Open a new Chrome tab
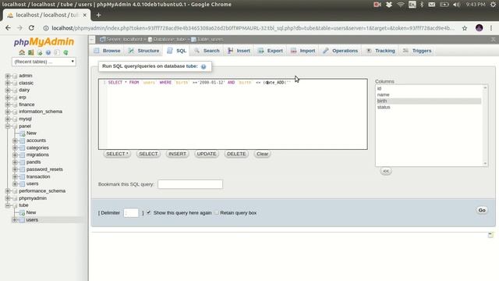This screenshot has width=499, height=281. pos(98,15)
